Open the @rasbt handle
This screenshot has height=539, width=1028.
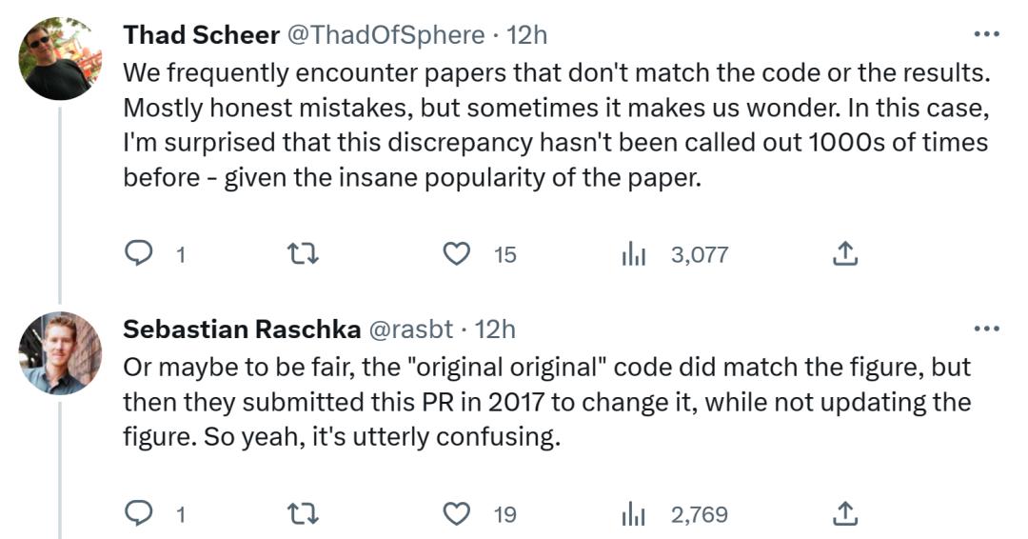(410, 329)
